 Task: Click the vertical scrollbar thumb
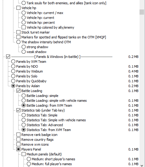[x=142, y=12]
